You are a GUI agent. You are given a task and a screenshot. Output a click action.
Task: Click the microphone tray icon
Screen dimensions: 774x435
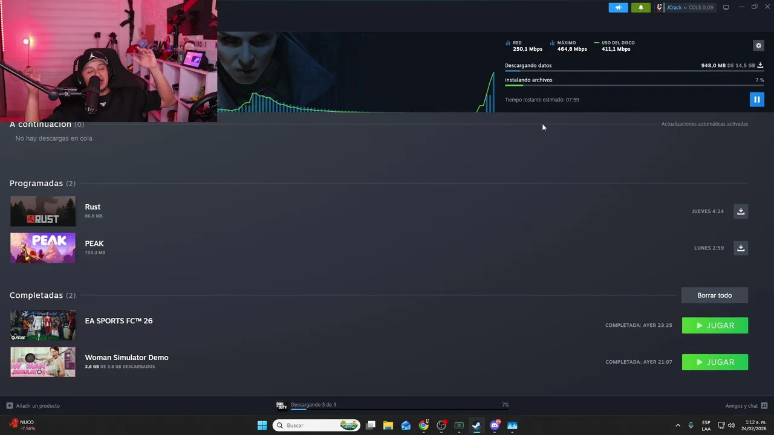point(691,425)
